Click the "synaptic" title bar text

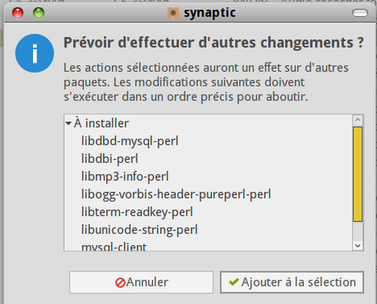(x=210, y=13)
